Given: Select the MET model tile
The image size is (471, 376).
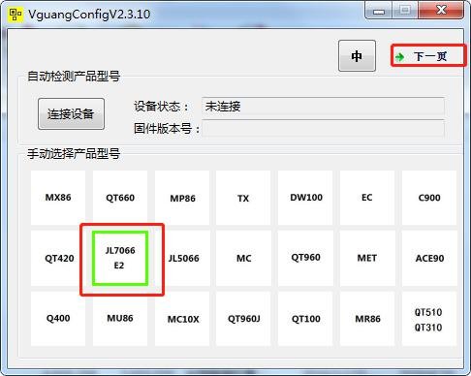Looking at the screenshot, I should (367, 258).
